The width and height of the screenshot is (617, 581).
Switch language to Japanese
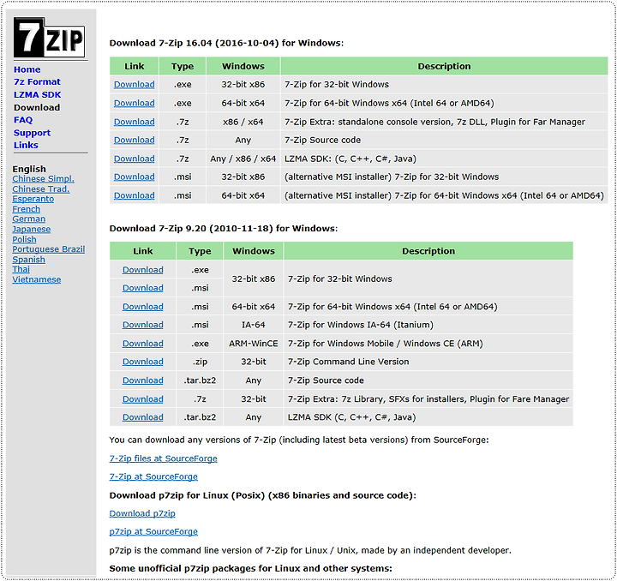32,229
